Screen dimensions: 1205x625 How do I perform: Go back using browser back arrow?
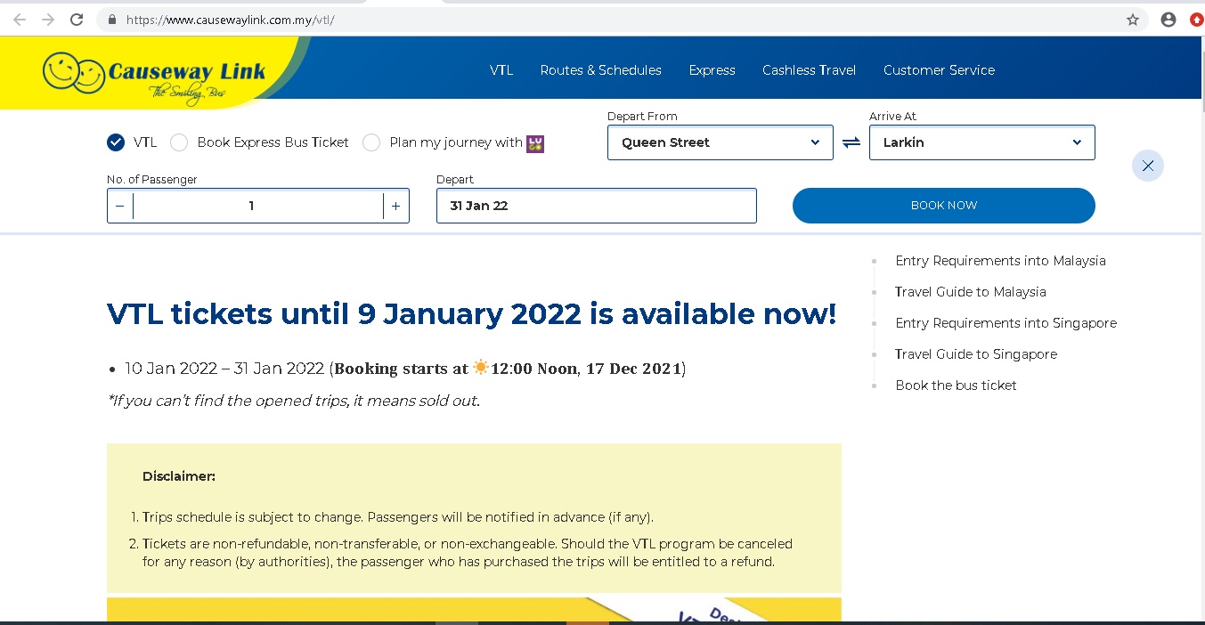(20, 20)
